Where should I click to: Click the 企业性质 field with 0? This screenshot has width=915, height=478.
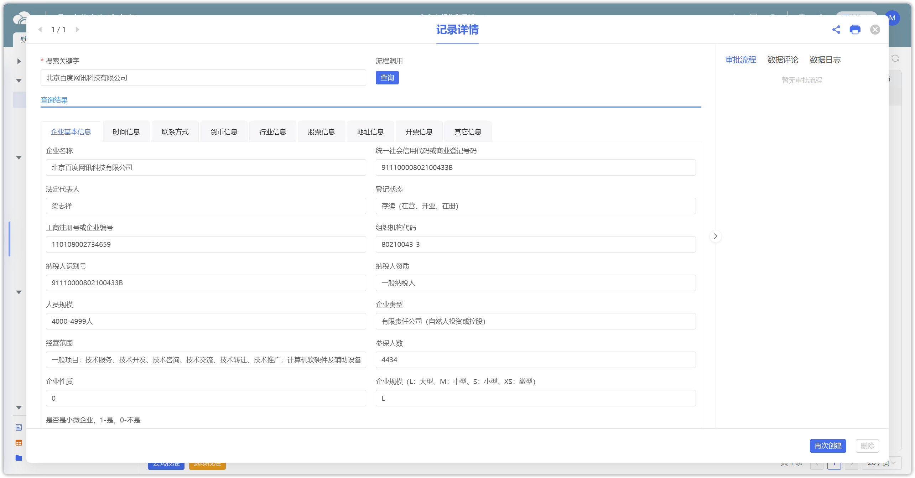(x=206, y=398)
